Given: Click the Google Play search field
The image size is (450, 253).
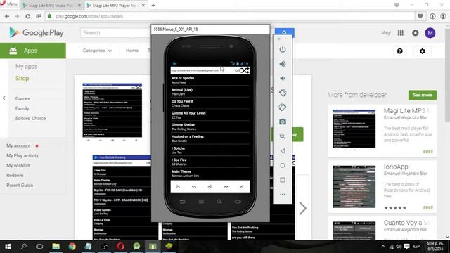Looking at the screenshot, I should [115, 33].
